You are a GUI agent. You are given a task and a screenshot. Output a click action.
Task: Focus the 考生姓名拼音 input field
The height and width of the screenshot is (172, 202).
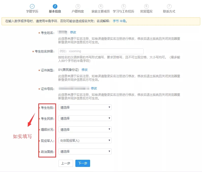[x=101, y=51]
